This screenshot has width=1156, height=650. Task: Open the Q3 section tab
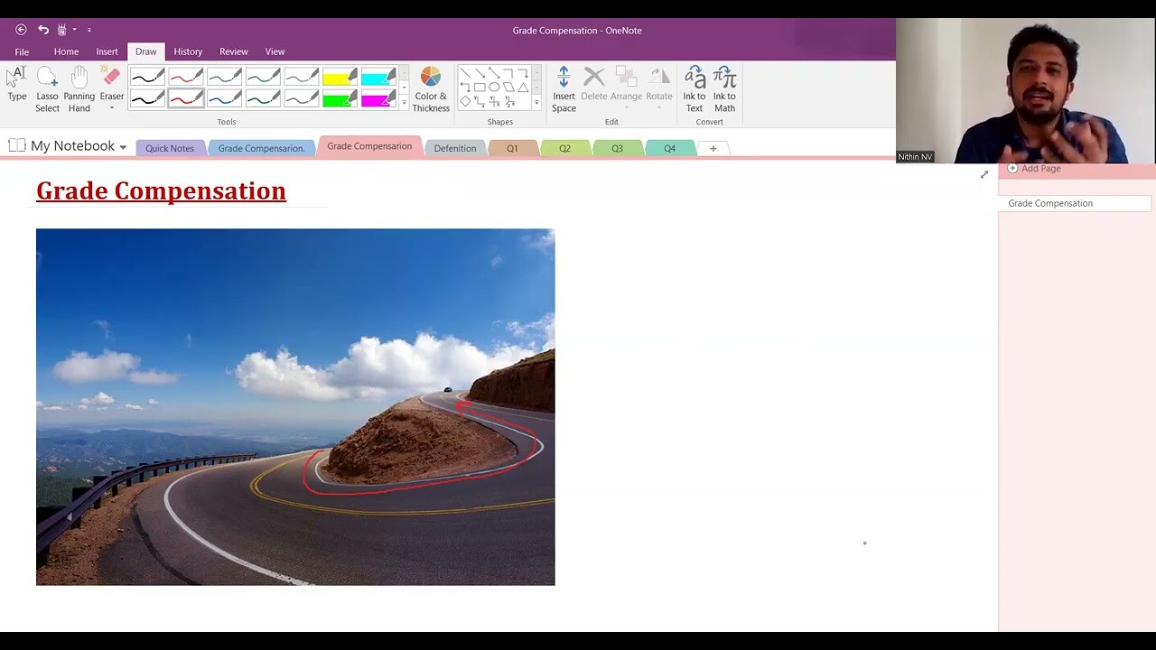coord(617,148)
